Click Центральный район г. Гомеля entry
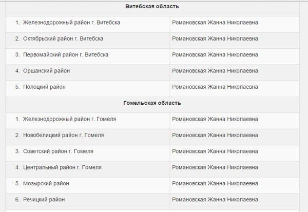Screen dimensions: 308x212 tap(62, 167)
